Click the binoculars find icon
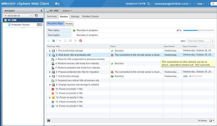 click(49, 120)
